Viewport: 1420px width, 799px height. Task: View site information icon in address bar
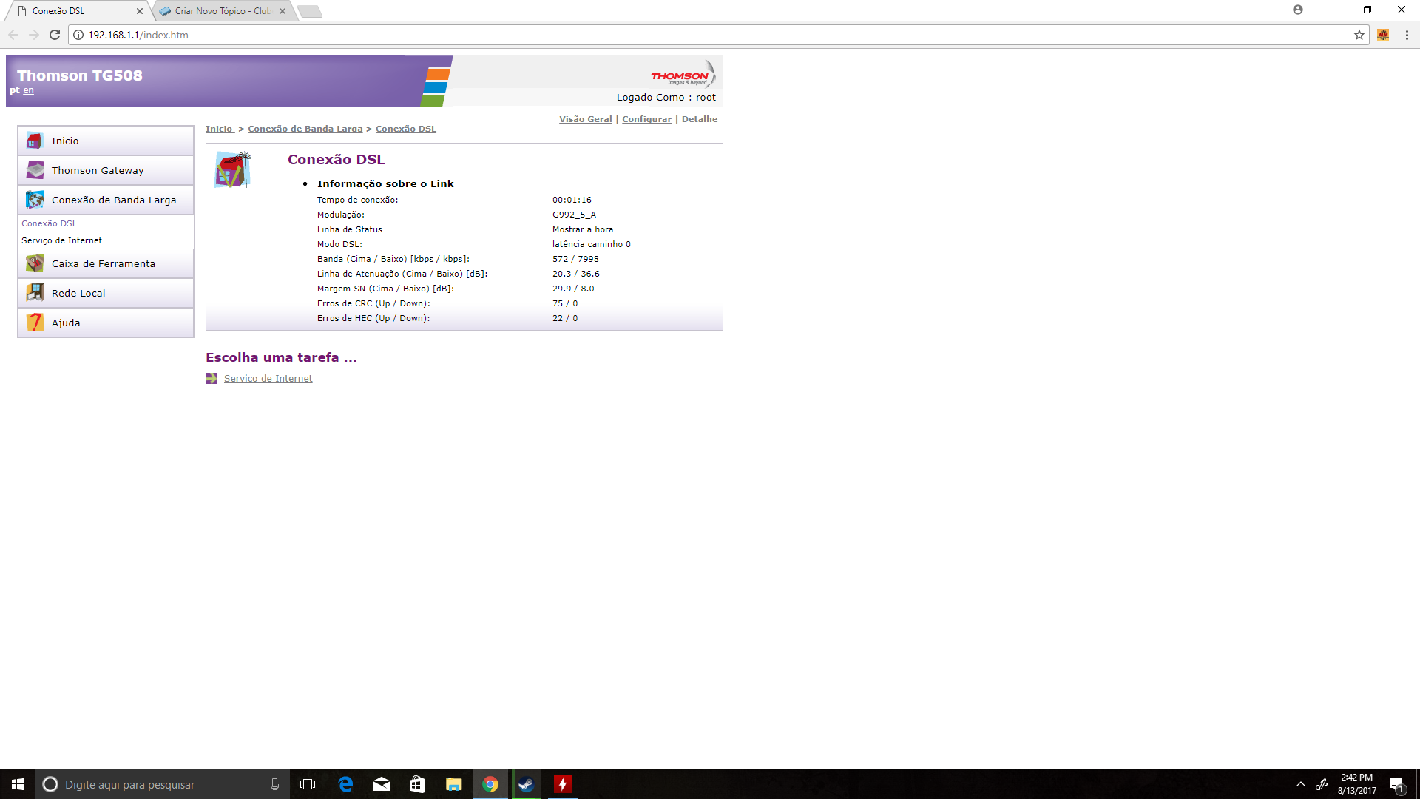click(x=78, y=35)
